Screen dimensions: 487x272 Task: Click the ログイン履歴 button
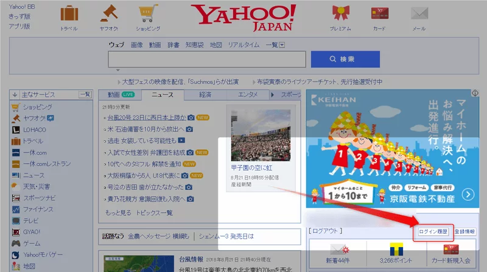click(x=433, y=232)
